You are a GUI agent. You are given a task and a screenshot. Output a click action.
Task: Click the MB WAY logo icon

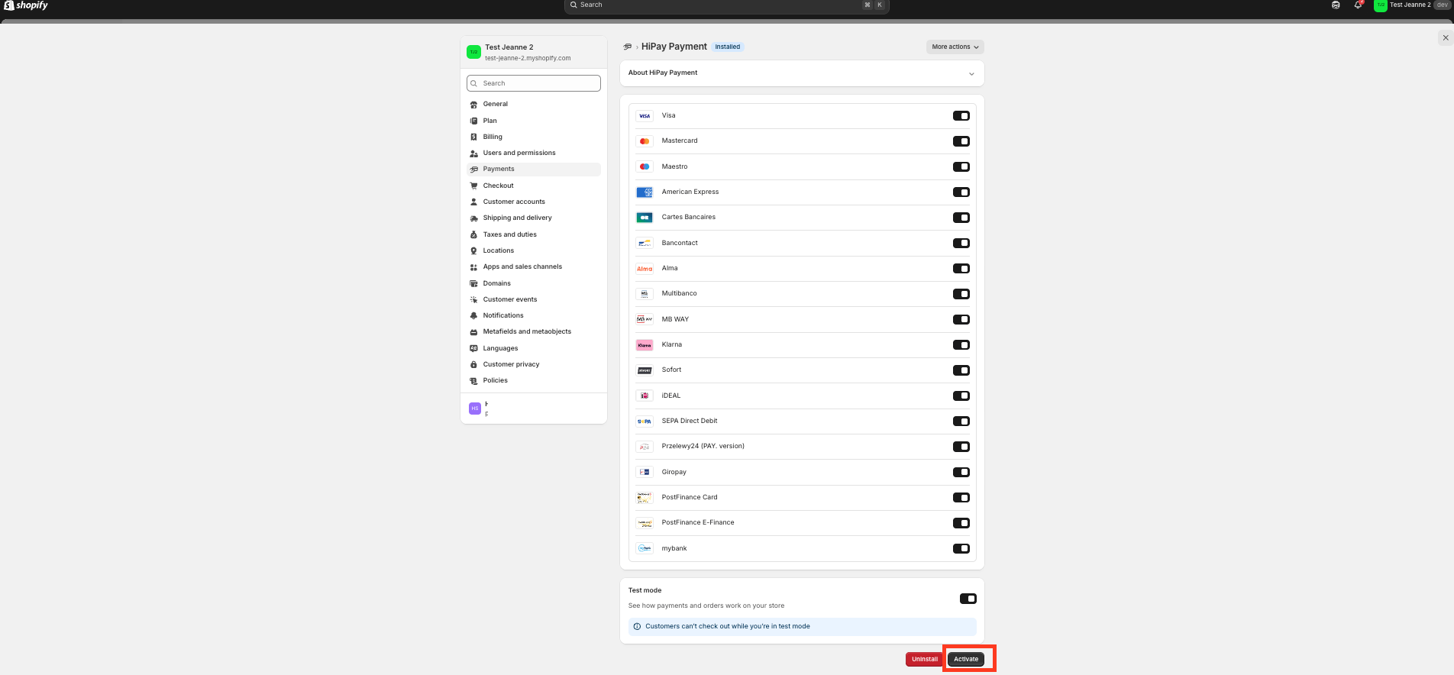645,319
